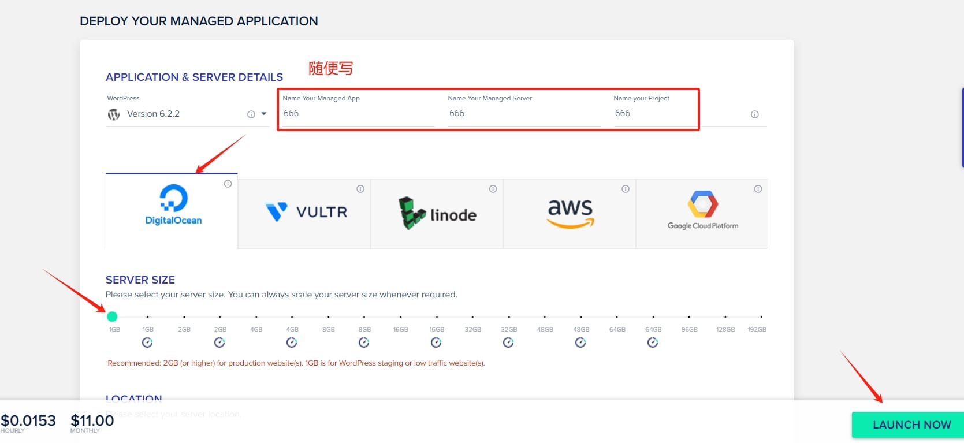Click info icon on Google Cloud card
The width and height of the screenshot is (964, 443).
(758, 189)
